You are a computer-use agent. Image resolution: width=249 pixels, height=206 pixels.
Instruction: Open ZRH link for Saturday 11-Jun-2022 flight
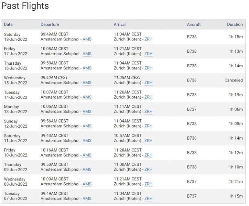tap(148, 141)
